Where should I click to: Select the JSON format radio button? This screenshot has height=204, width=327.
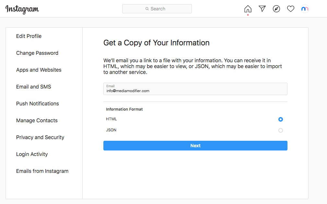click(x=281, y=130)
